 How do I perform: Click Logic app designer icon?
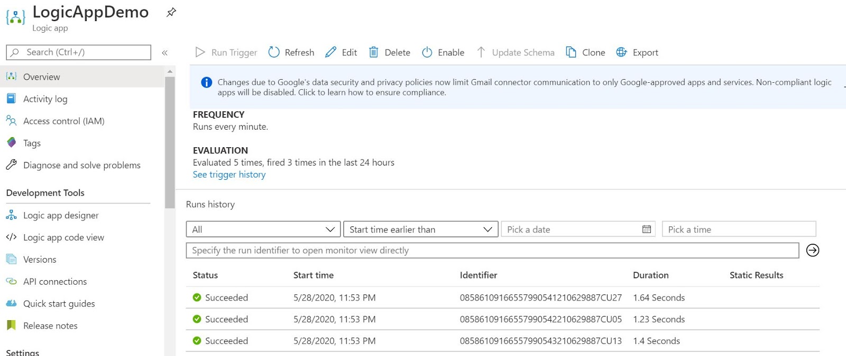(x=11, y=215)
